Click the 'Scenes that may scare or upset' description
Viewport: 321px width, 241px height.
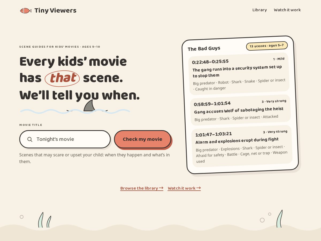click(x=94, y=158)
